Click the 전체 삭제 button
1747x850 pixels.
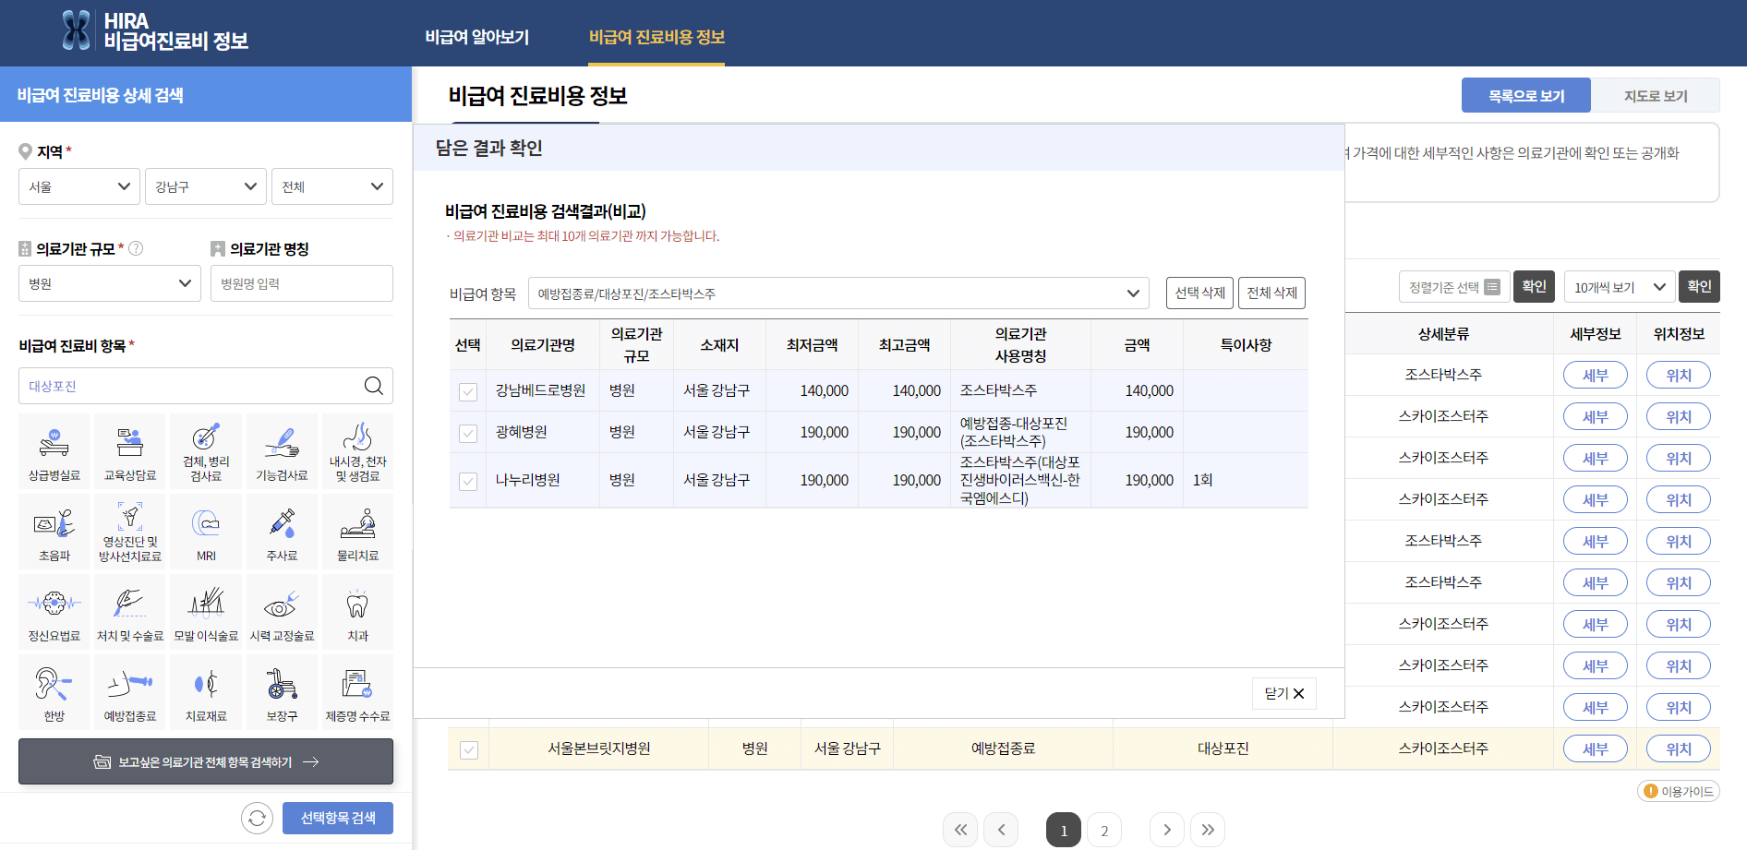click(1271, 293)
